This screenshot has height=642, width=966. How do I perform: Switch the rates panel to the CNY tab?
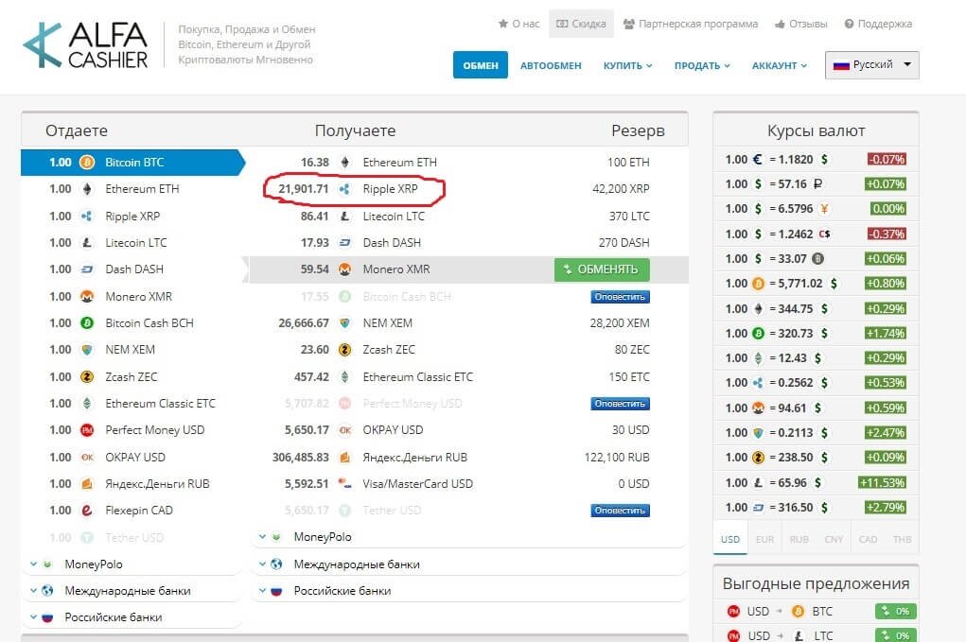tap(834, 539)
